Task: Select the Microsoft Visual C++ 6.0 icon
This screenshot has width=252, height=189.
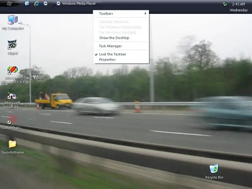Action: click(12, 70)
